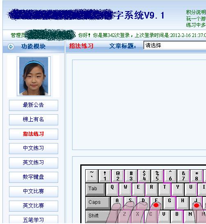Click the 3 key on virtual keyboard

coord(131,176)
